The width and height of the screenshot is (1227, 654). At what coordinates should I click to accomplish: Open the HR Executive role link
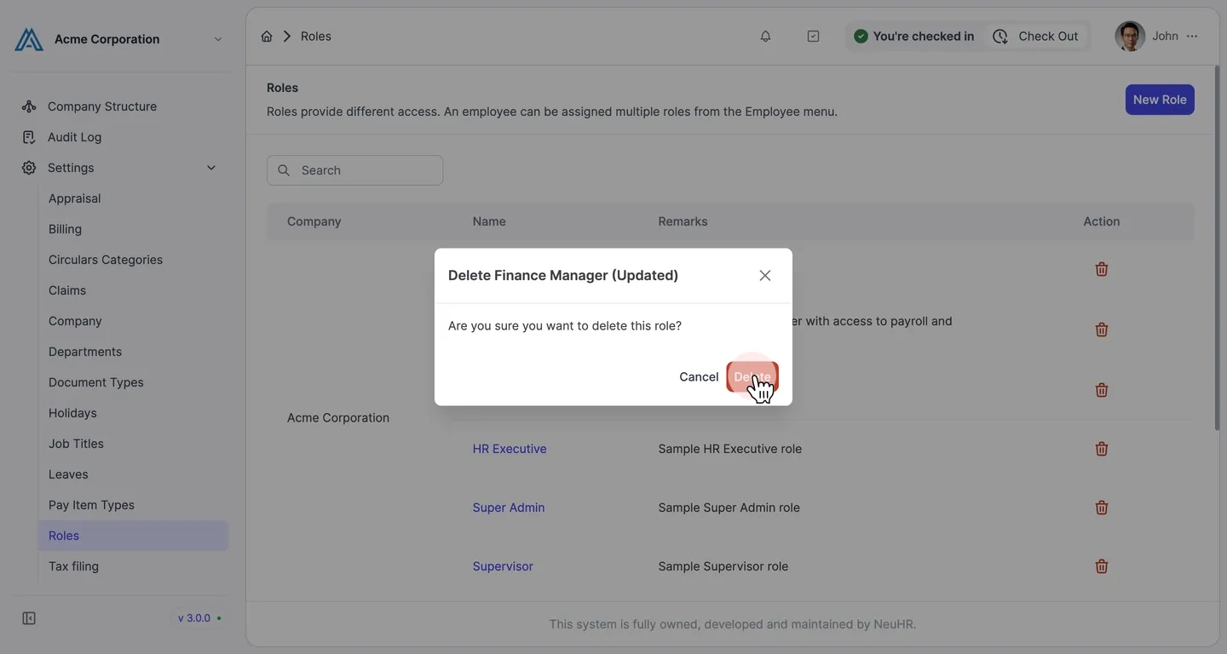click(x=510, y=449)
